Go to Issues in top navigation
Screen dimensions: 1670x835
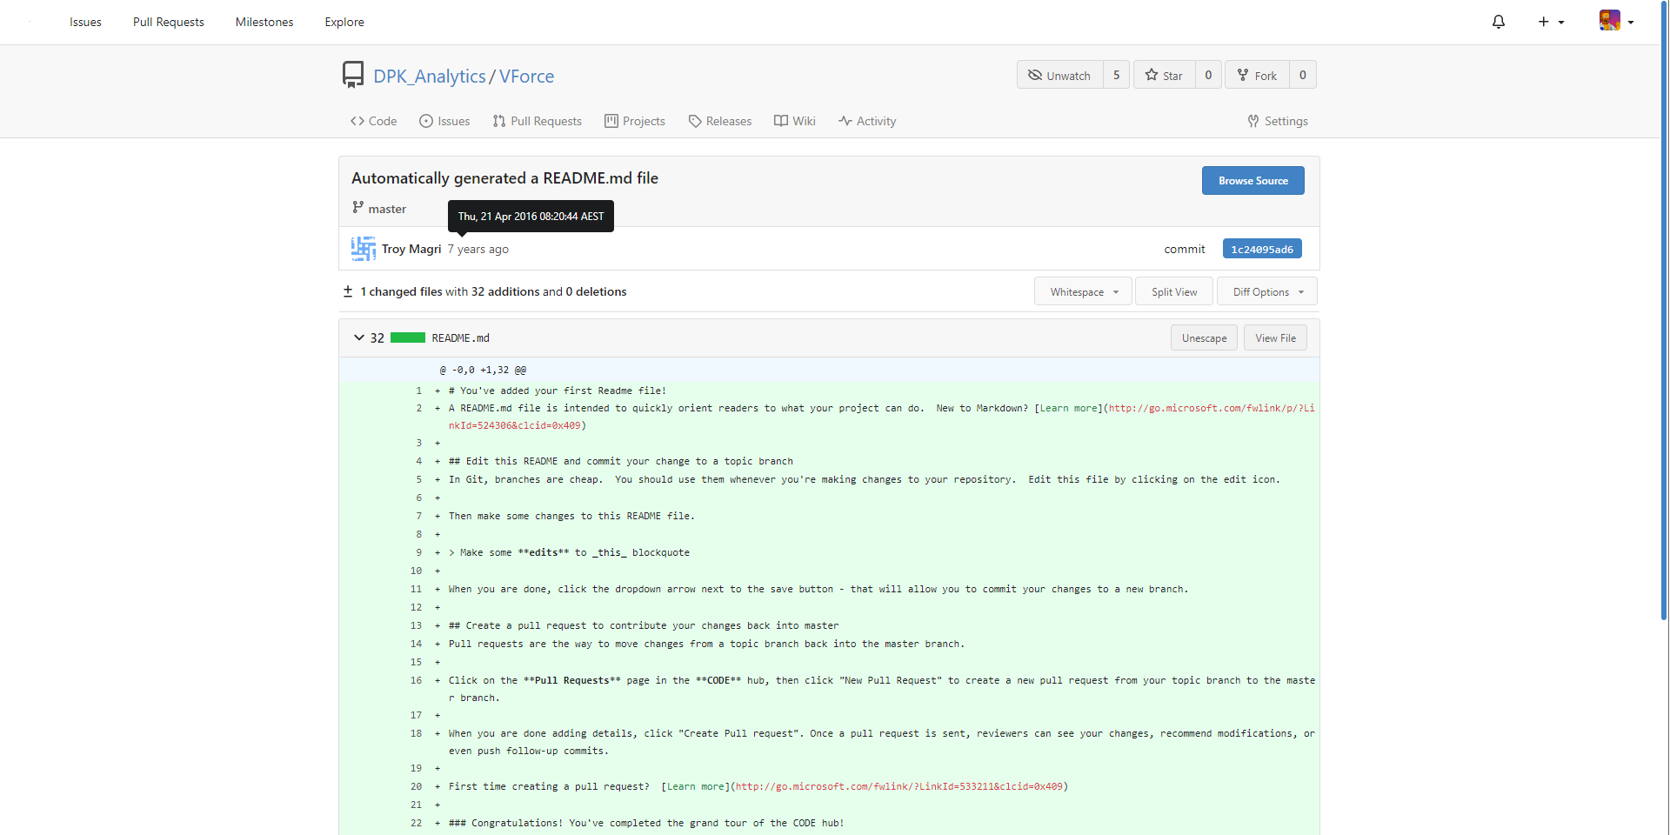pyautogui.click(x=85, y=22)
